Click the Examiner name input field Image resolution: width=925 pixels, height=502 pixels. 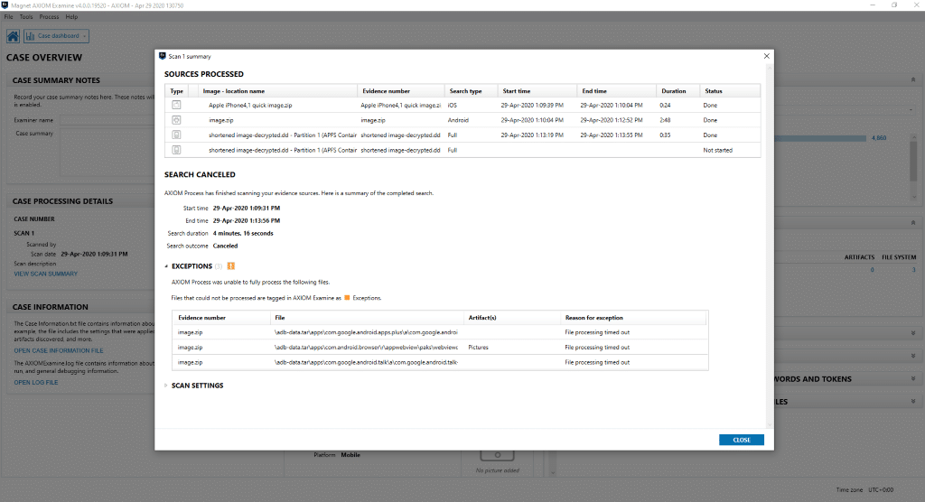coord(107,120)
